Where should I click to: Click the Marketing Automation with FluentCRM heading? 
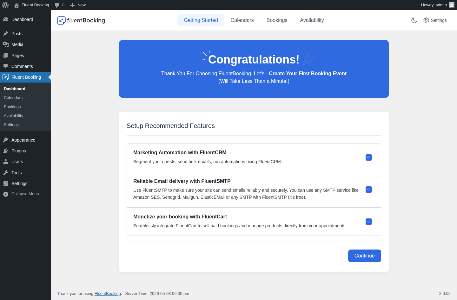point(180,153)
